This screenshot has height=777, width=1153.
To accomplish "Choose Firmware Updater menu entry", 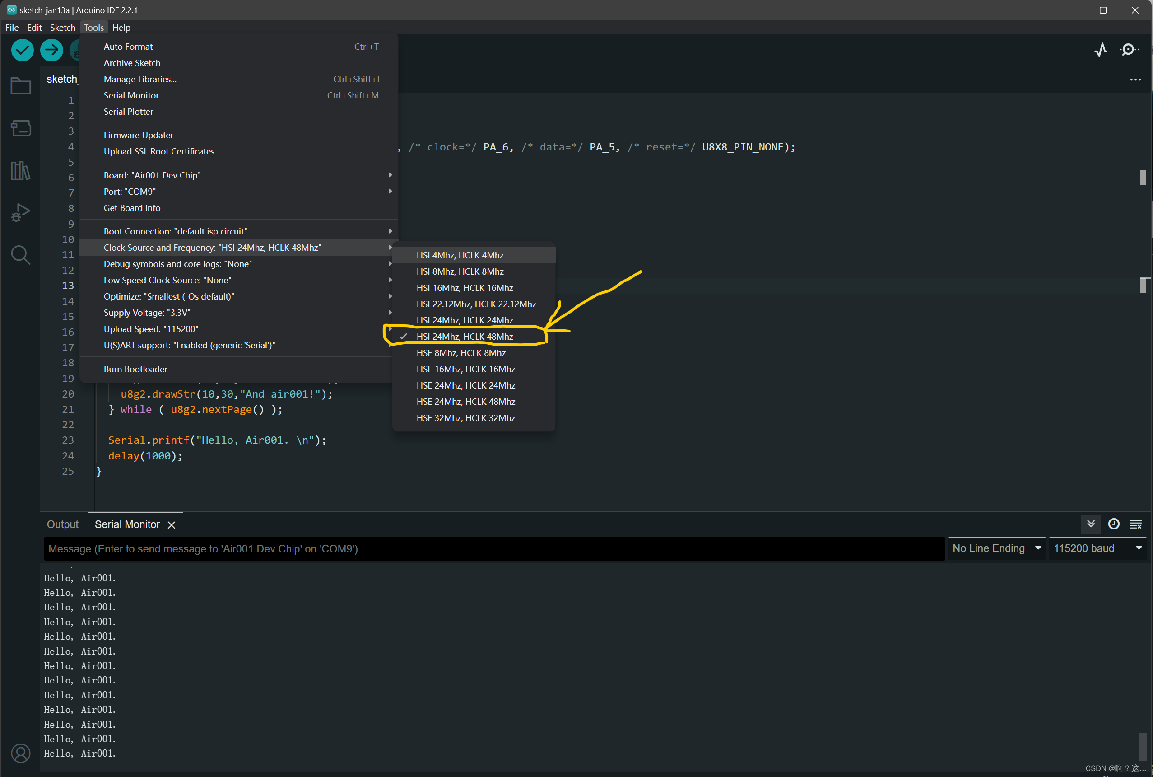I will [239, 135].
